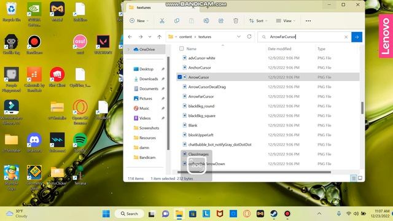Expand address bar history chevron
This screenshot has width=393, height=221.
[x=239, y=37]
